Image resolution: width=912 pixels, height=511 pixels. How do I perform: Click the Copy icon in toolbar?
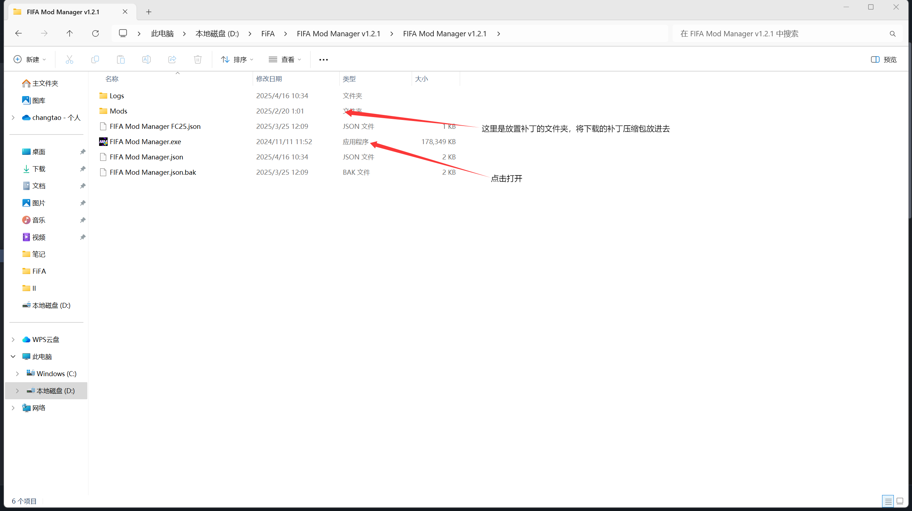(x=95, y=59)
